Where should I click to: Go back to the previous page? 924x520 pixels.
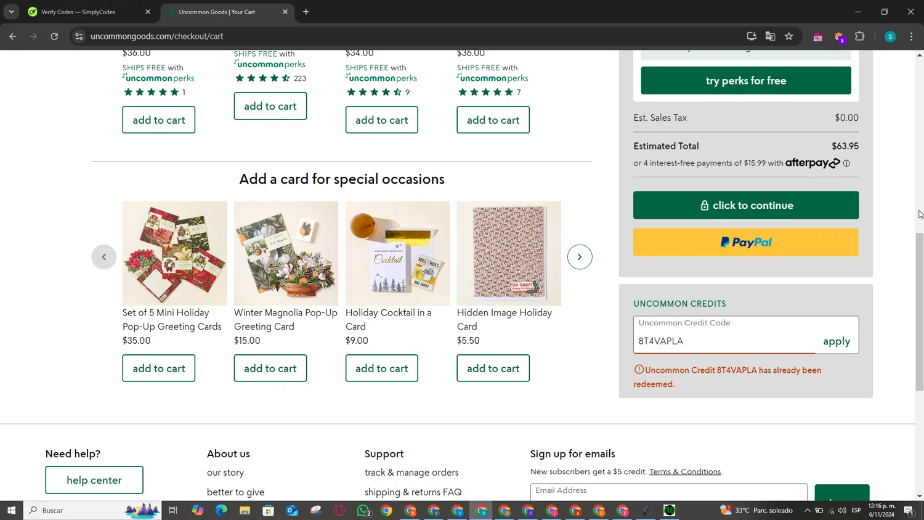coord(13,36)
